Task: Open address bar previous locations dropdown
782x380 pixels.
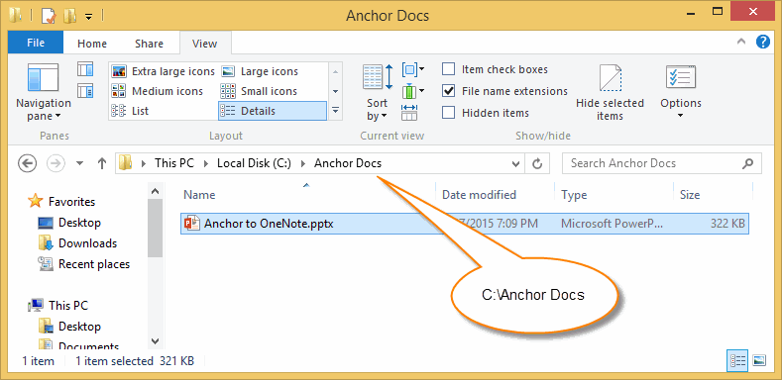Action: [516, 163]
